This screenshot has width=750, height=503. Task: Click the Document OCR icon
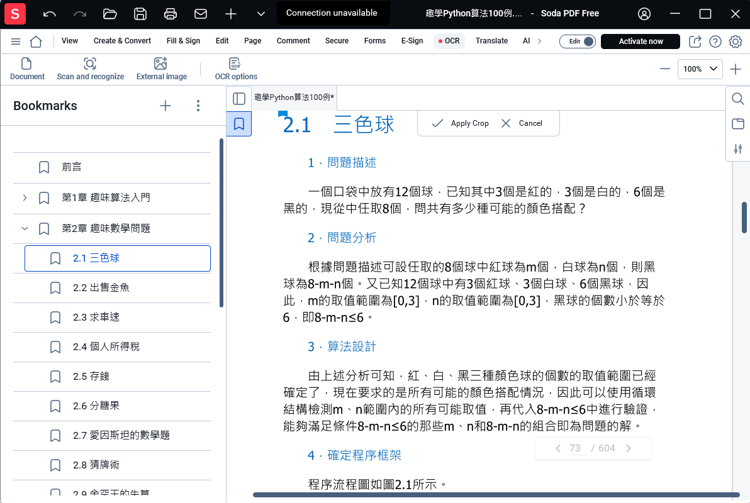[x=27, y=64]
